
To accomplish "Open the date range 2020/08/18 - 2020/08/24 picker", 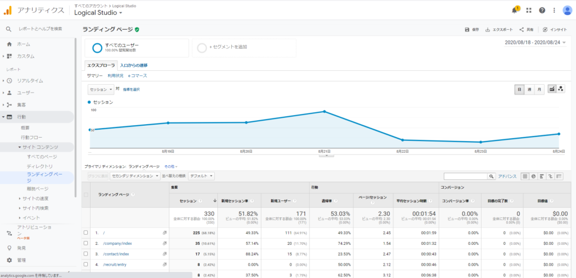I will click(x=535, y=43).
